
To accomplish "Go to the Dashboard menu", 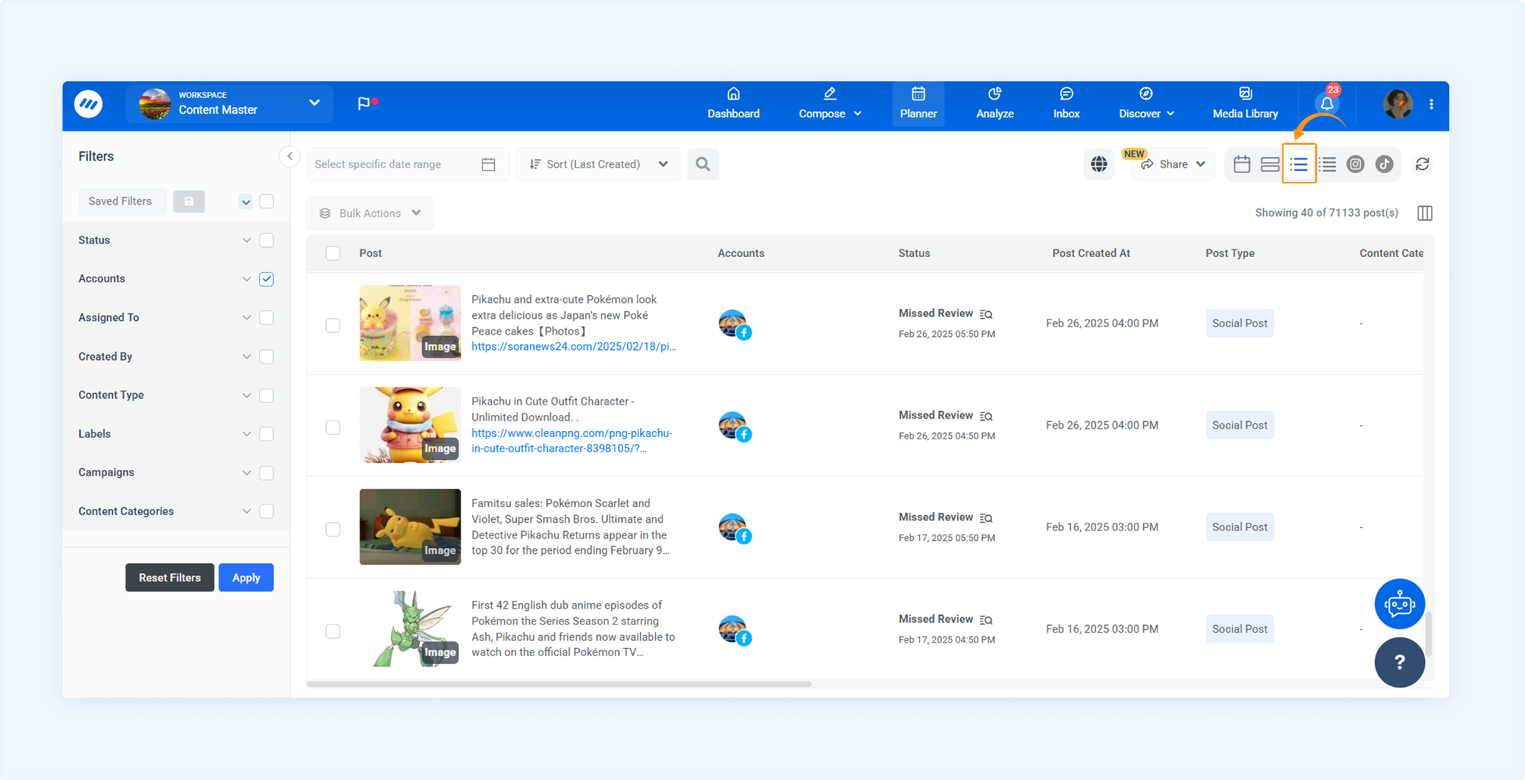I will [734, 104].
